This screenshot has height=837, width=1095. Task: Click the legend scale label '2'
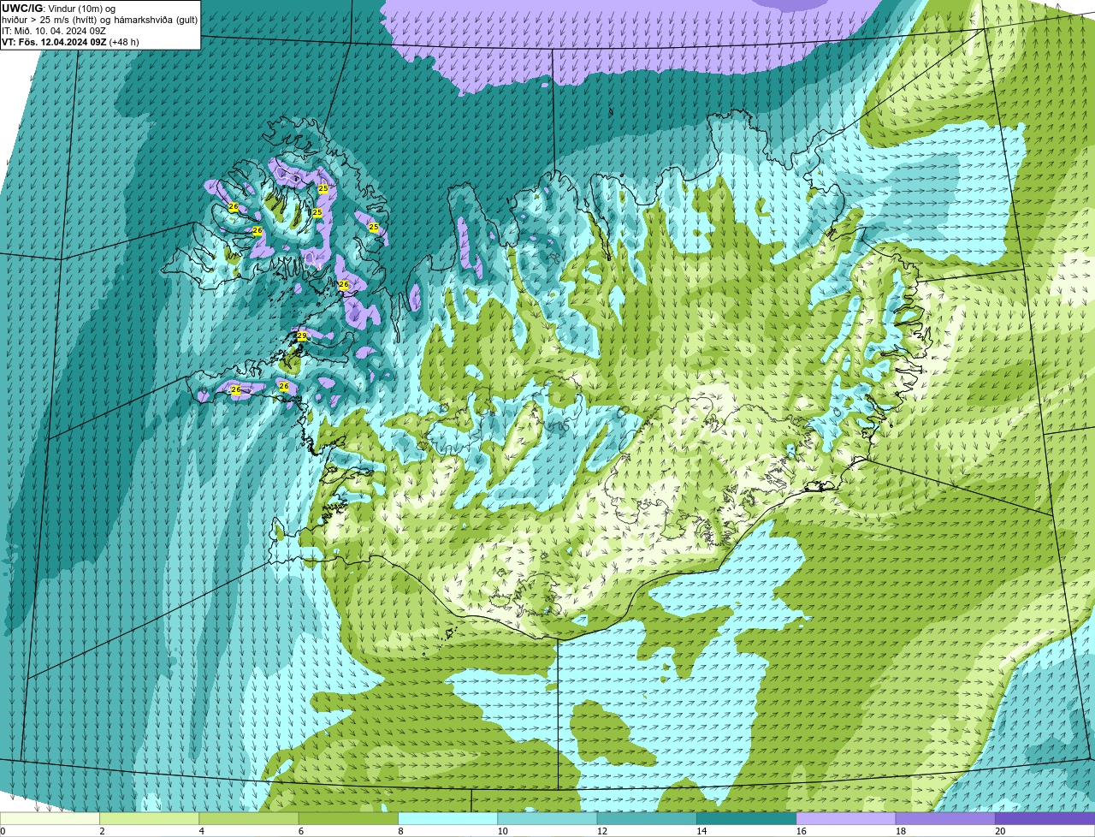pyautogui.click(x=102, y=831)
